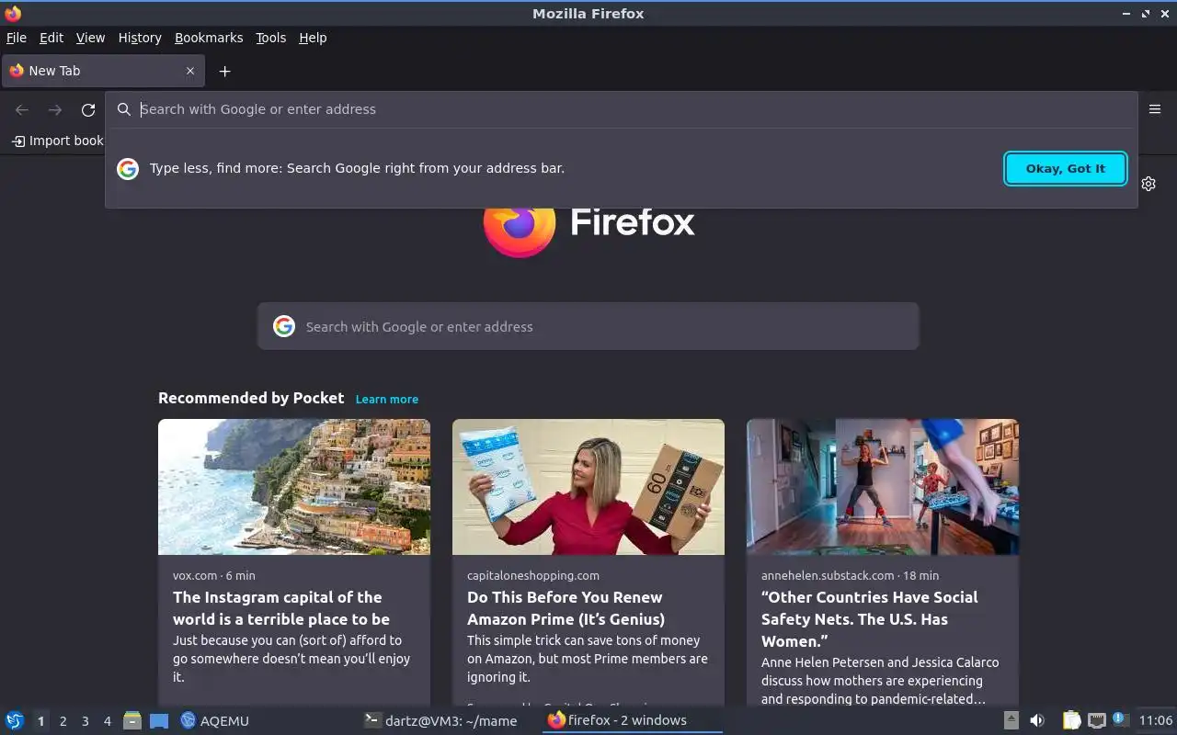Click the large Firefox logo on the page
The width and height of the screenshot is (1177, 735).
pyautogui.click(x=520, y=225)
